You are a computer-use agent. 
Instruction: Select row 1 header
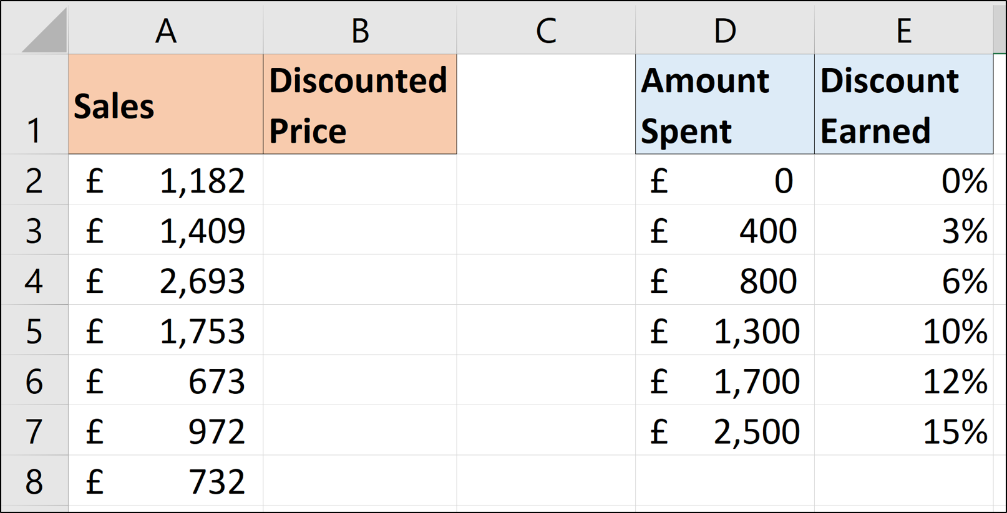[34, 105]
